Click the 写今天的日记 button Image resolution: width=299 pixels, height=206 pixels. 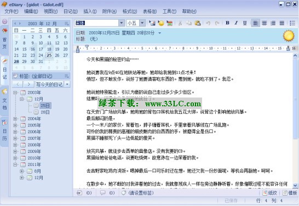49,84
